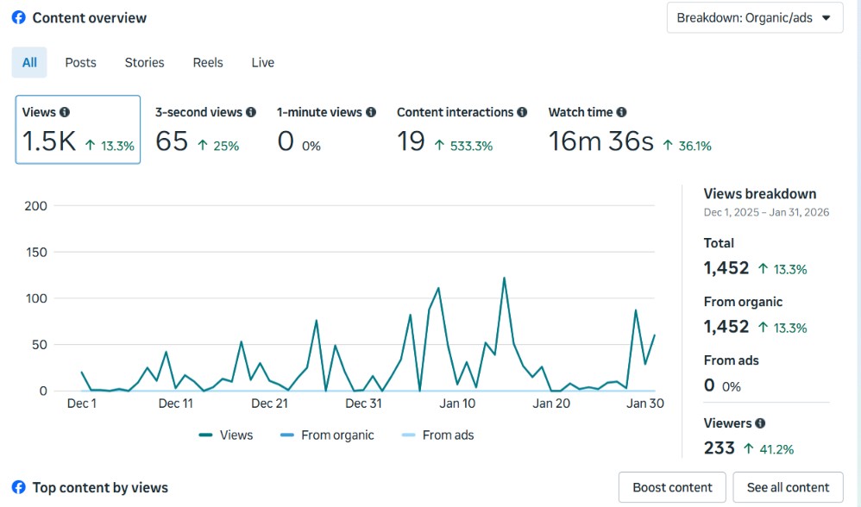Click the Jan 10 label on chart axis
This screenshot has height=507, width=861.
point(457,404)
